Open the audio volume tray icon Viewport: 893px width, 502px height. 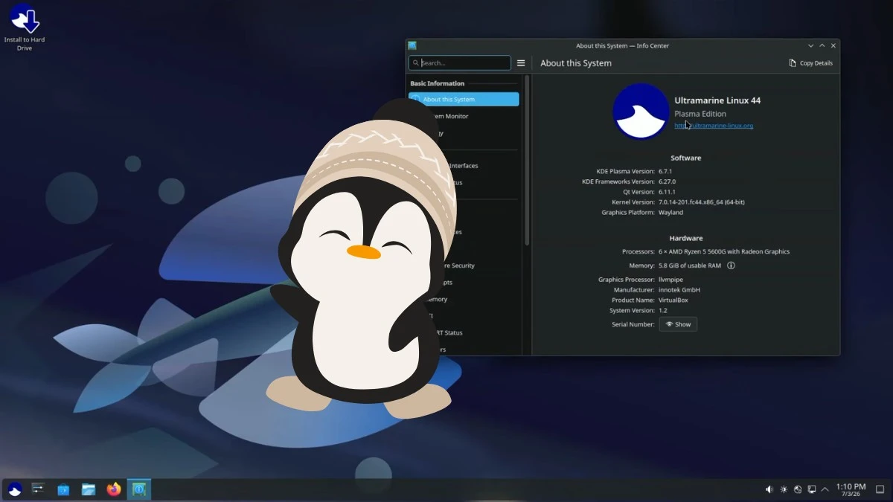point(769,489)
